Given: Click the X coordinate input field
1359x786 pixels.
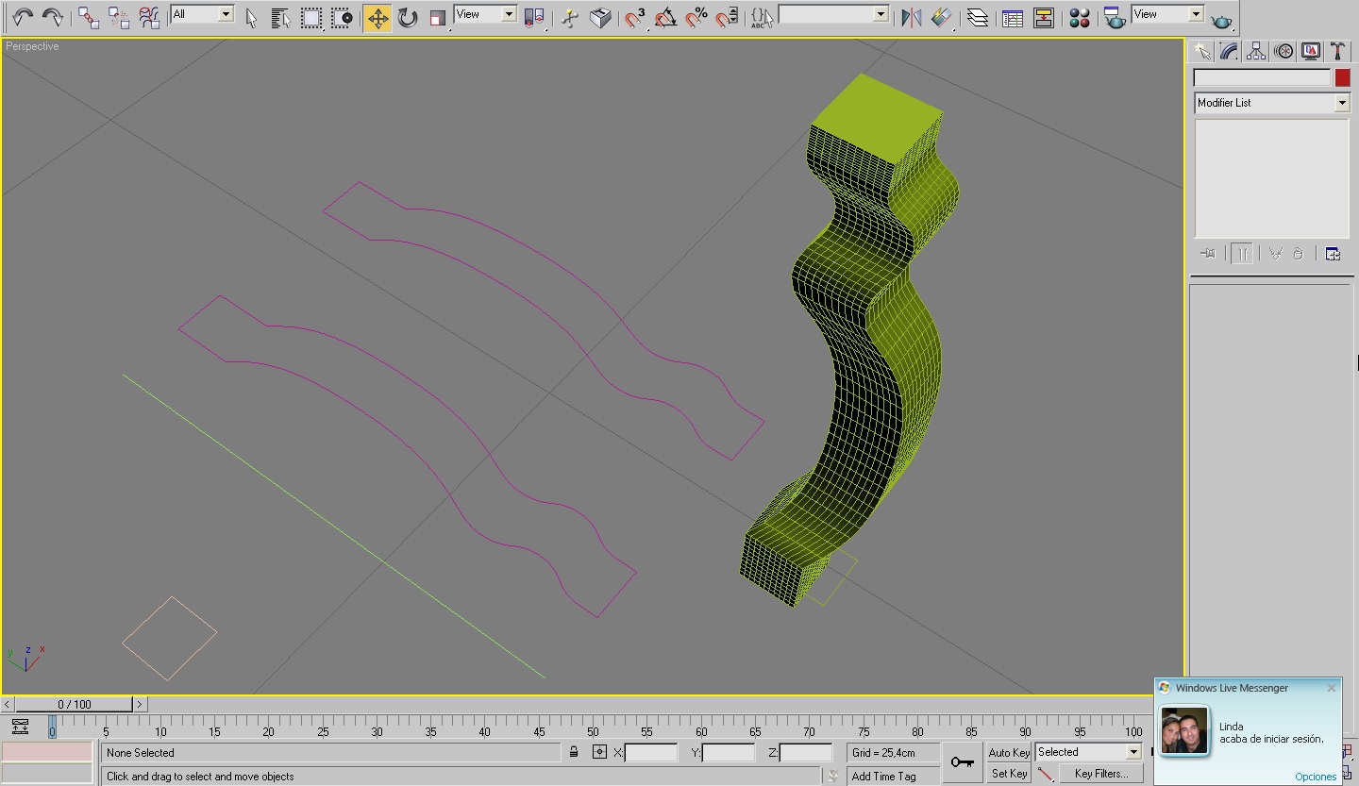Looking at the screenshot, I should 651,752.
